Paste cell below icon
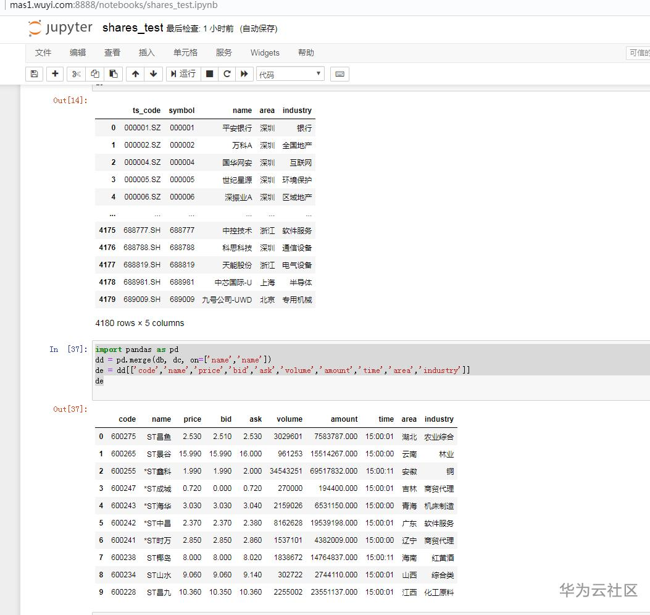The height and width of the screenshot is (615, 650). tap(113, 74)
